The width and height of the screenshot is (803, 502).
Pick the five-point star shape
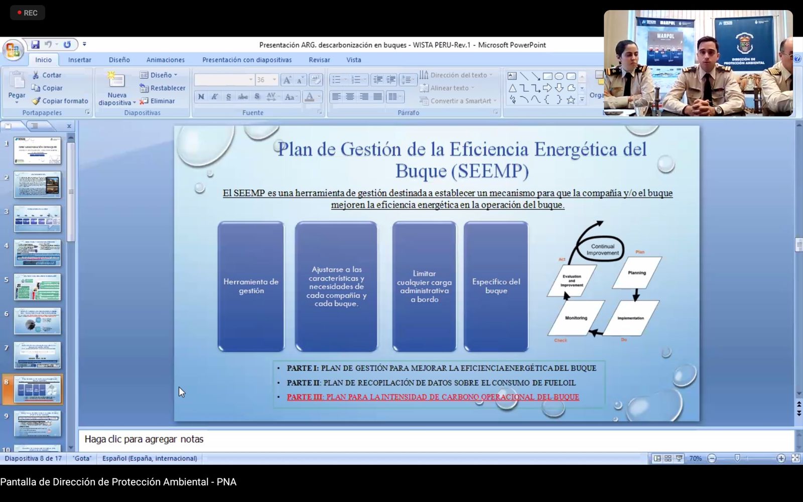coord(571,100)
